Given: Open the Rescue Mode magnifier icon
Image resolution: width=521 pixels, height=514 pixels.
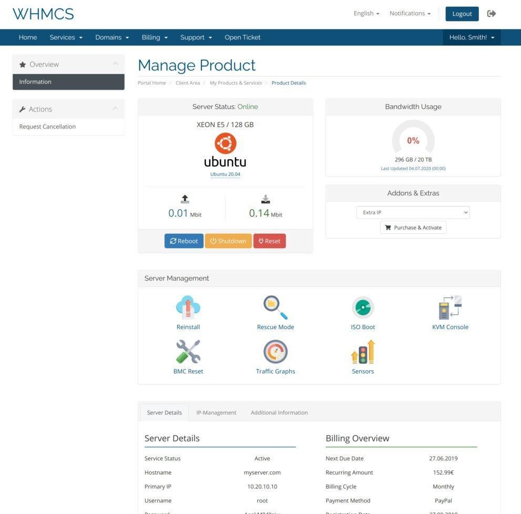Looking at the screenshot, I should [275, 307].
